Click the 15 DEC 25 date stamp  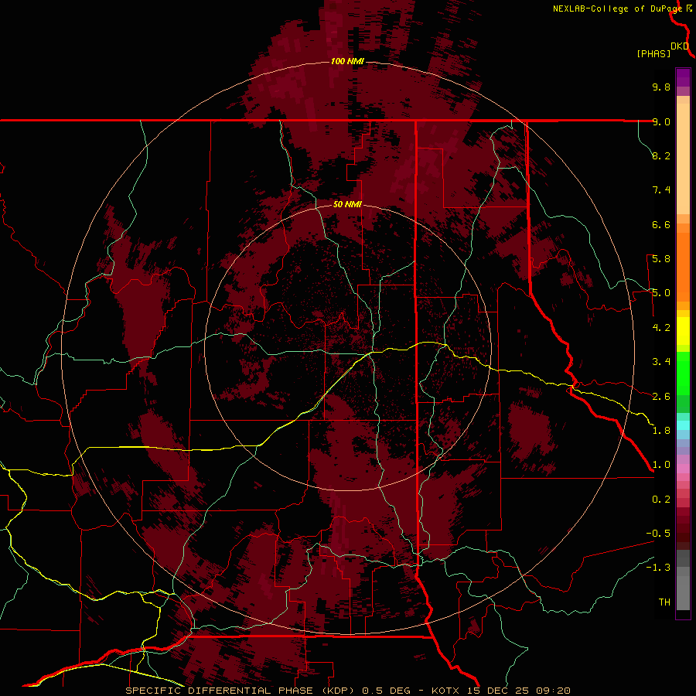click(499, 691)
